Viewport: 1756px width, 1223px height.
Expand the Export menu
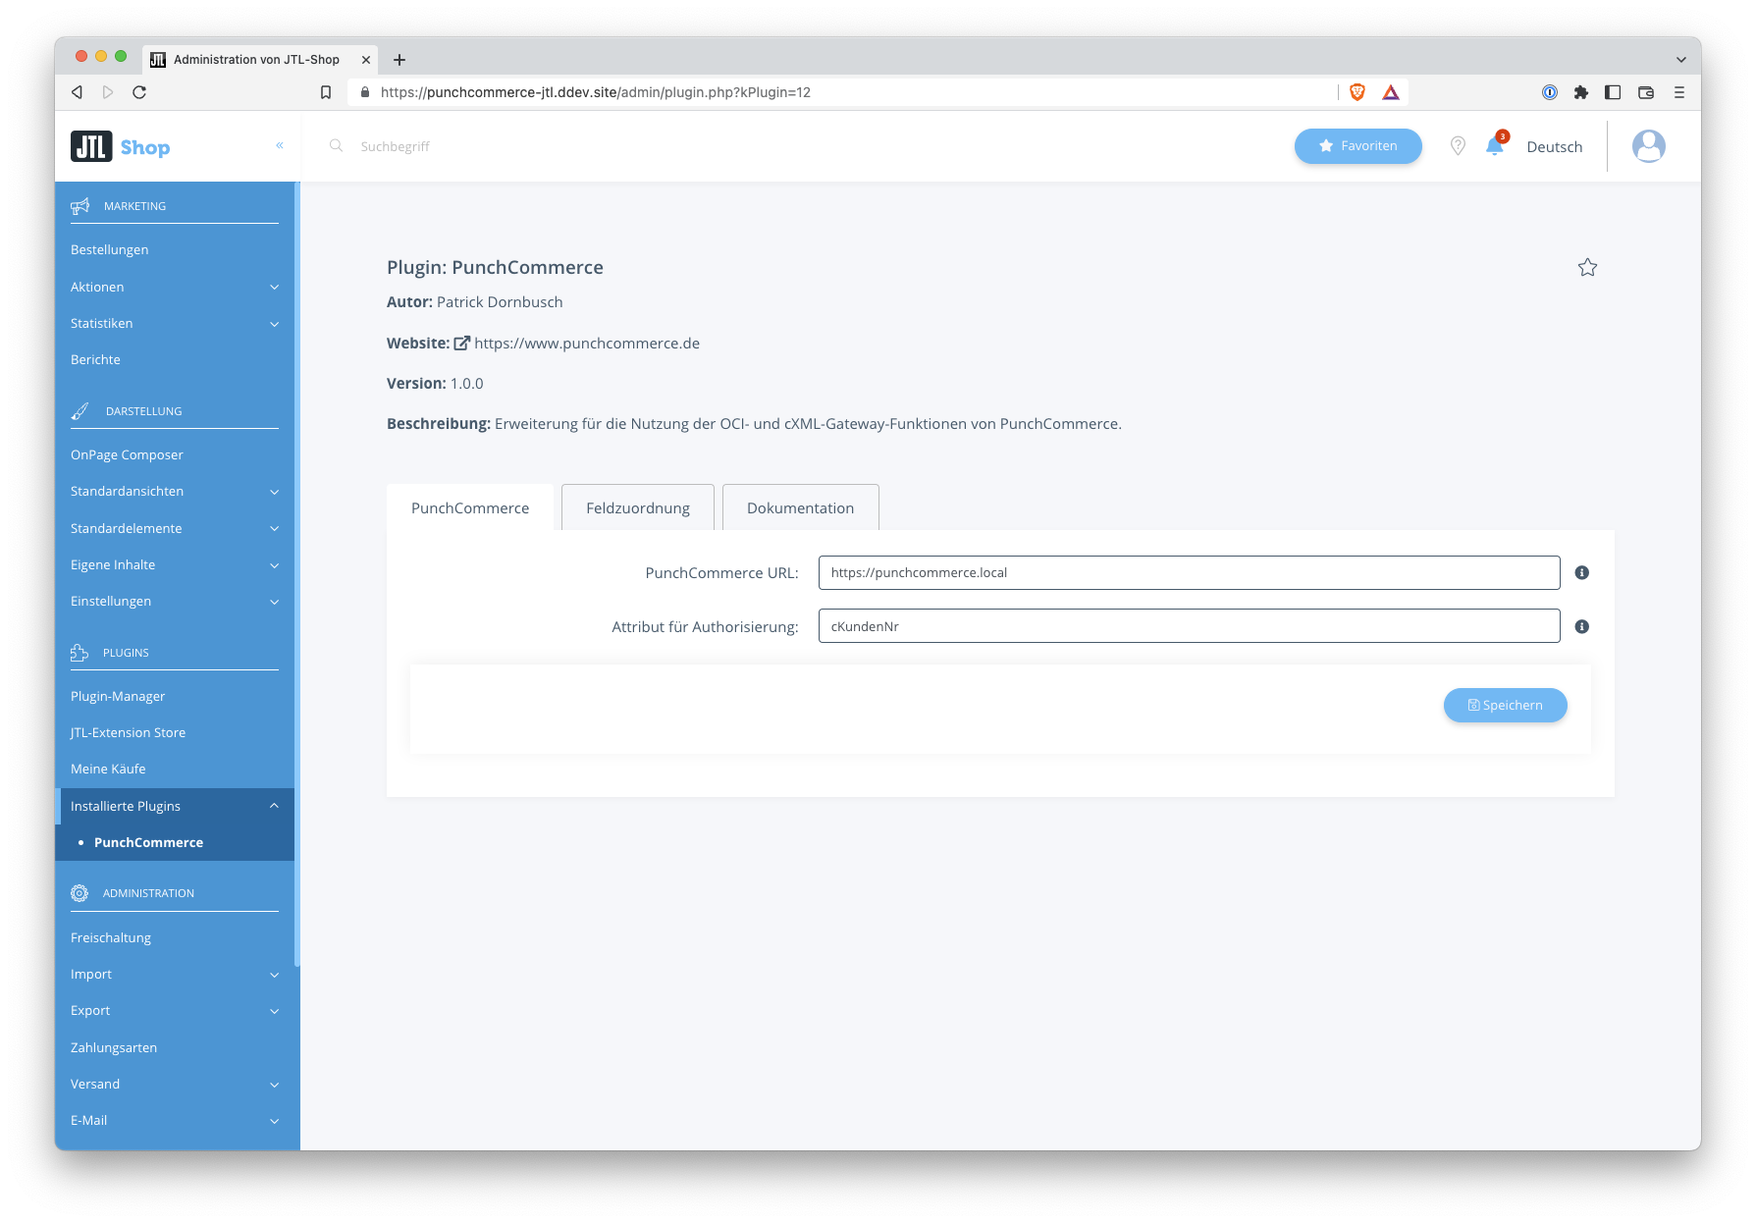coord(175,1010)
